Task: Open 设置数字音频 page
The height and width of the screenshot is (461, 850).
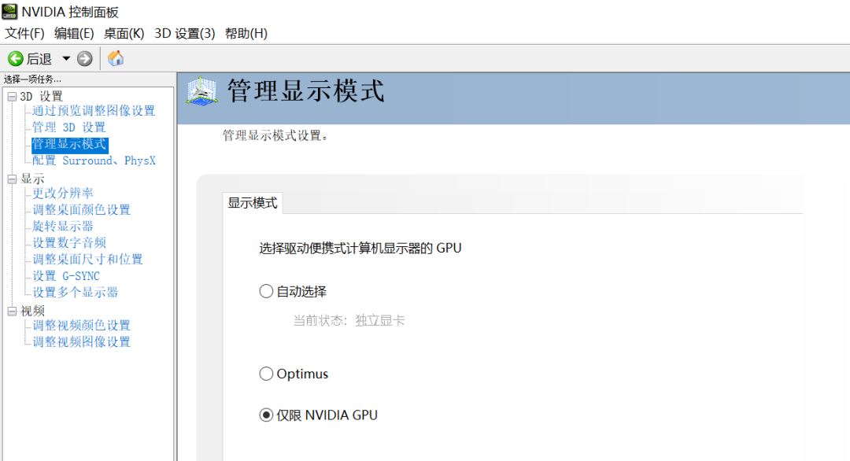Action: point(69,243)
